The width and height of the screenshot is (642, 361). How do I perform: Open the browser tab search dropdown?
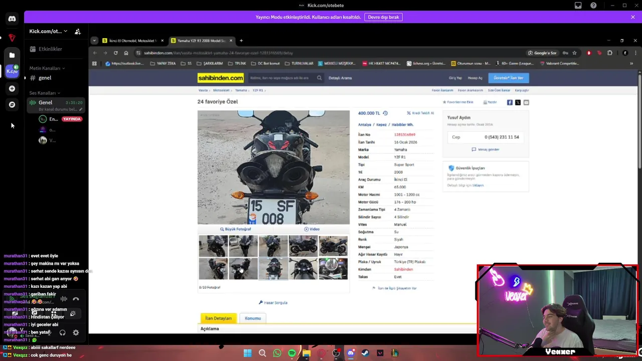pyautogui.click(x=94, y=41)
